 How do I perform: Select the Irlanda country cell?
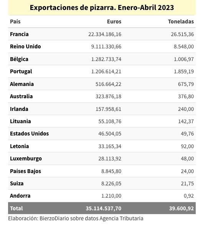pyautogui.click(x=19, y=109)
